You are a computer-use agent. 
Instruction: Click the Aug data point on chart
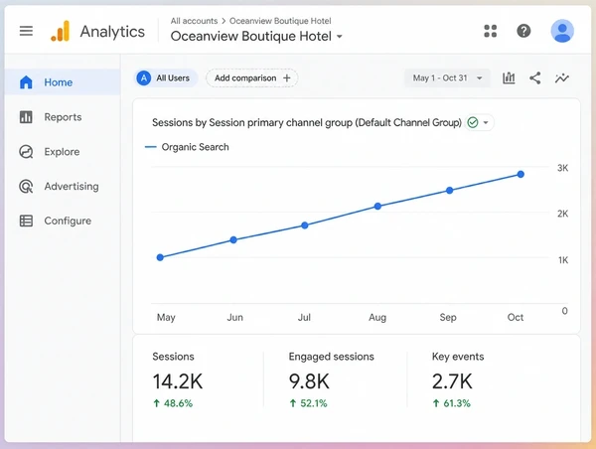(377, 206)
